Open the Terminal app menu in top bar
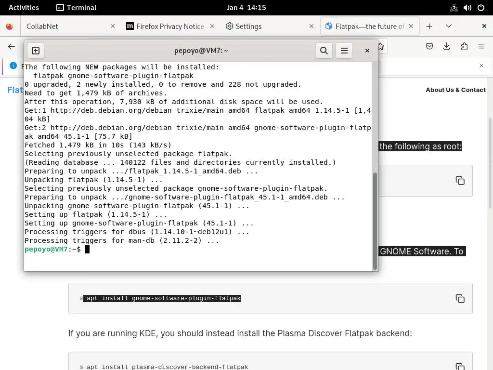 pyautogui.click(x=77, y=8)
